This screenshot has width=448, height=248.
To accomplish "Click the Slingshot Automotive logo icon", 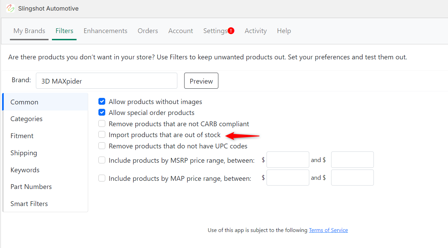I will (x=10, y=9).
